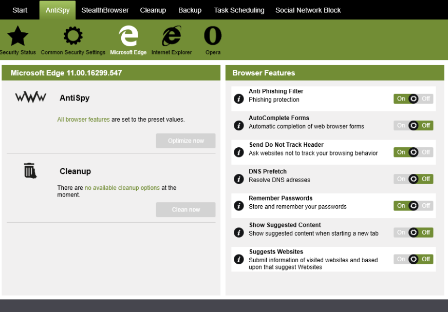Click the Microsoft Edge 11.00.16299.547 header
448x312 pixels.
click(111, 73)
